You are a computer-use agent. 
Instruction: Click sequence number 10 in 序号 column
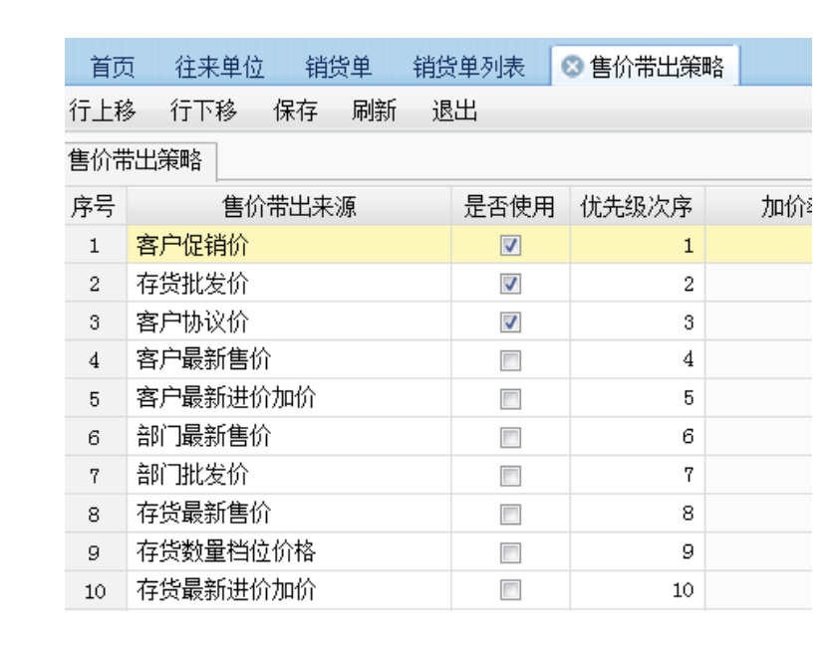(x=95, y=590)
